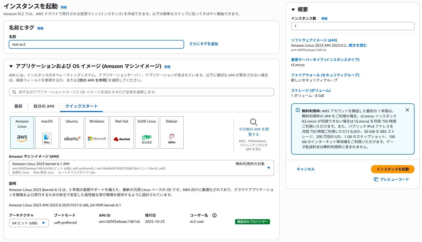Screen dimensions: 422x242
Task: Open the ファイアウォール (セキュリティグループ) link
Action: [x=325, y=75]
